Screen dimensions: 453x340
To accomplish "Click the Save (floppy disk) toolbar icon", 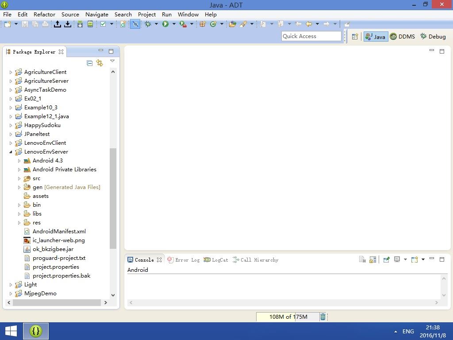I will click(25, 24).
